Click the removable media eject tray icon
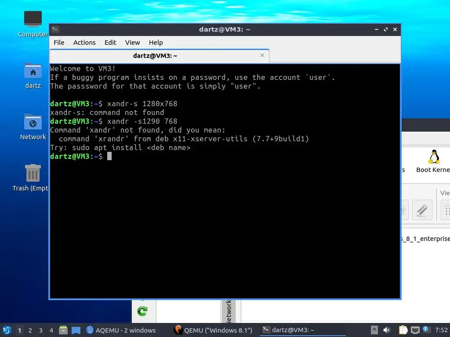450x337 pixels. pyautogui.click(x=374, y=330)
